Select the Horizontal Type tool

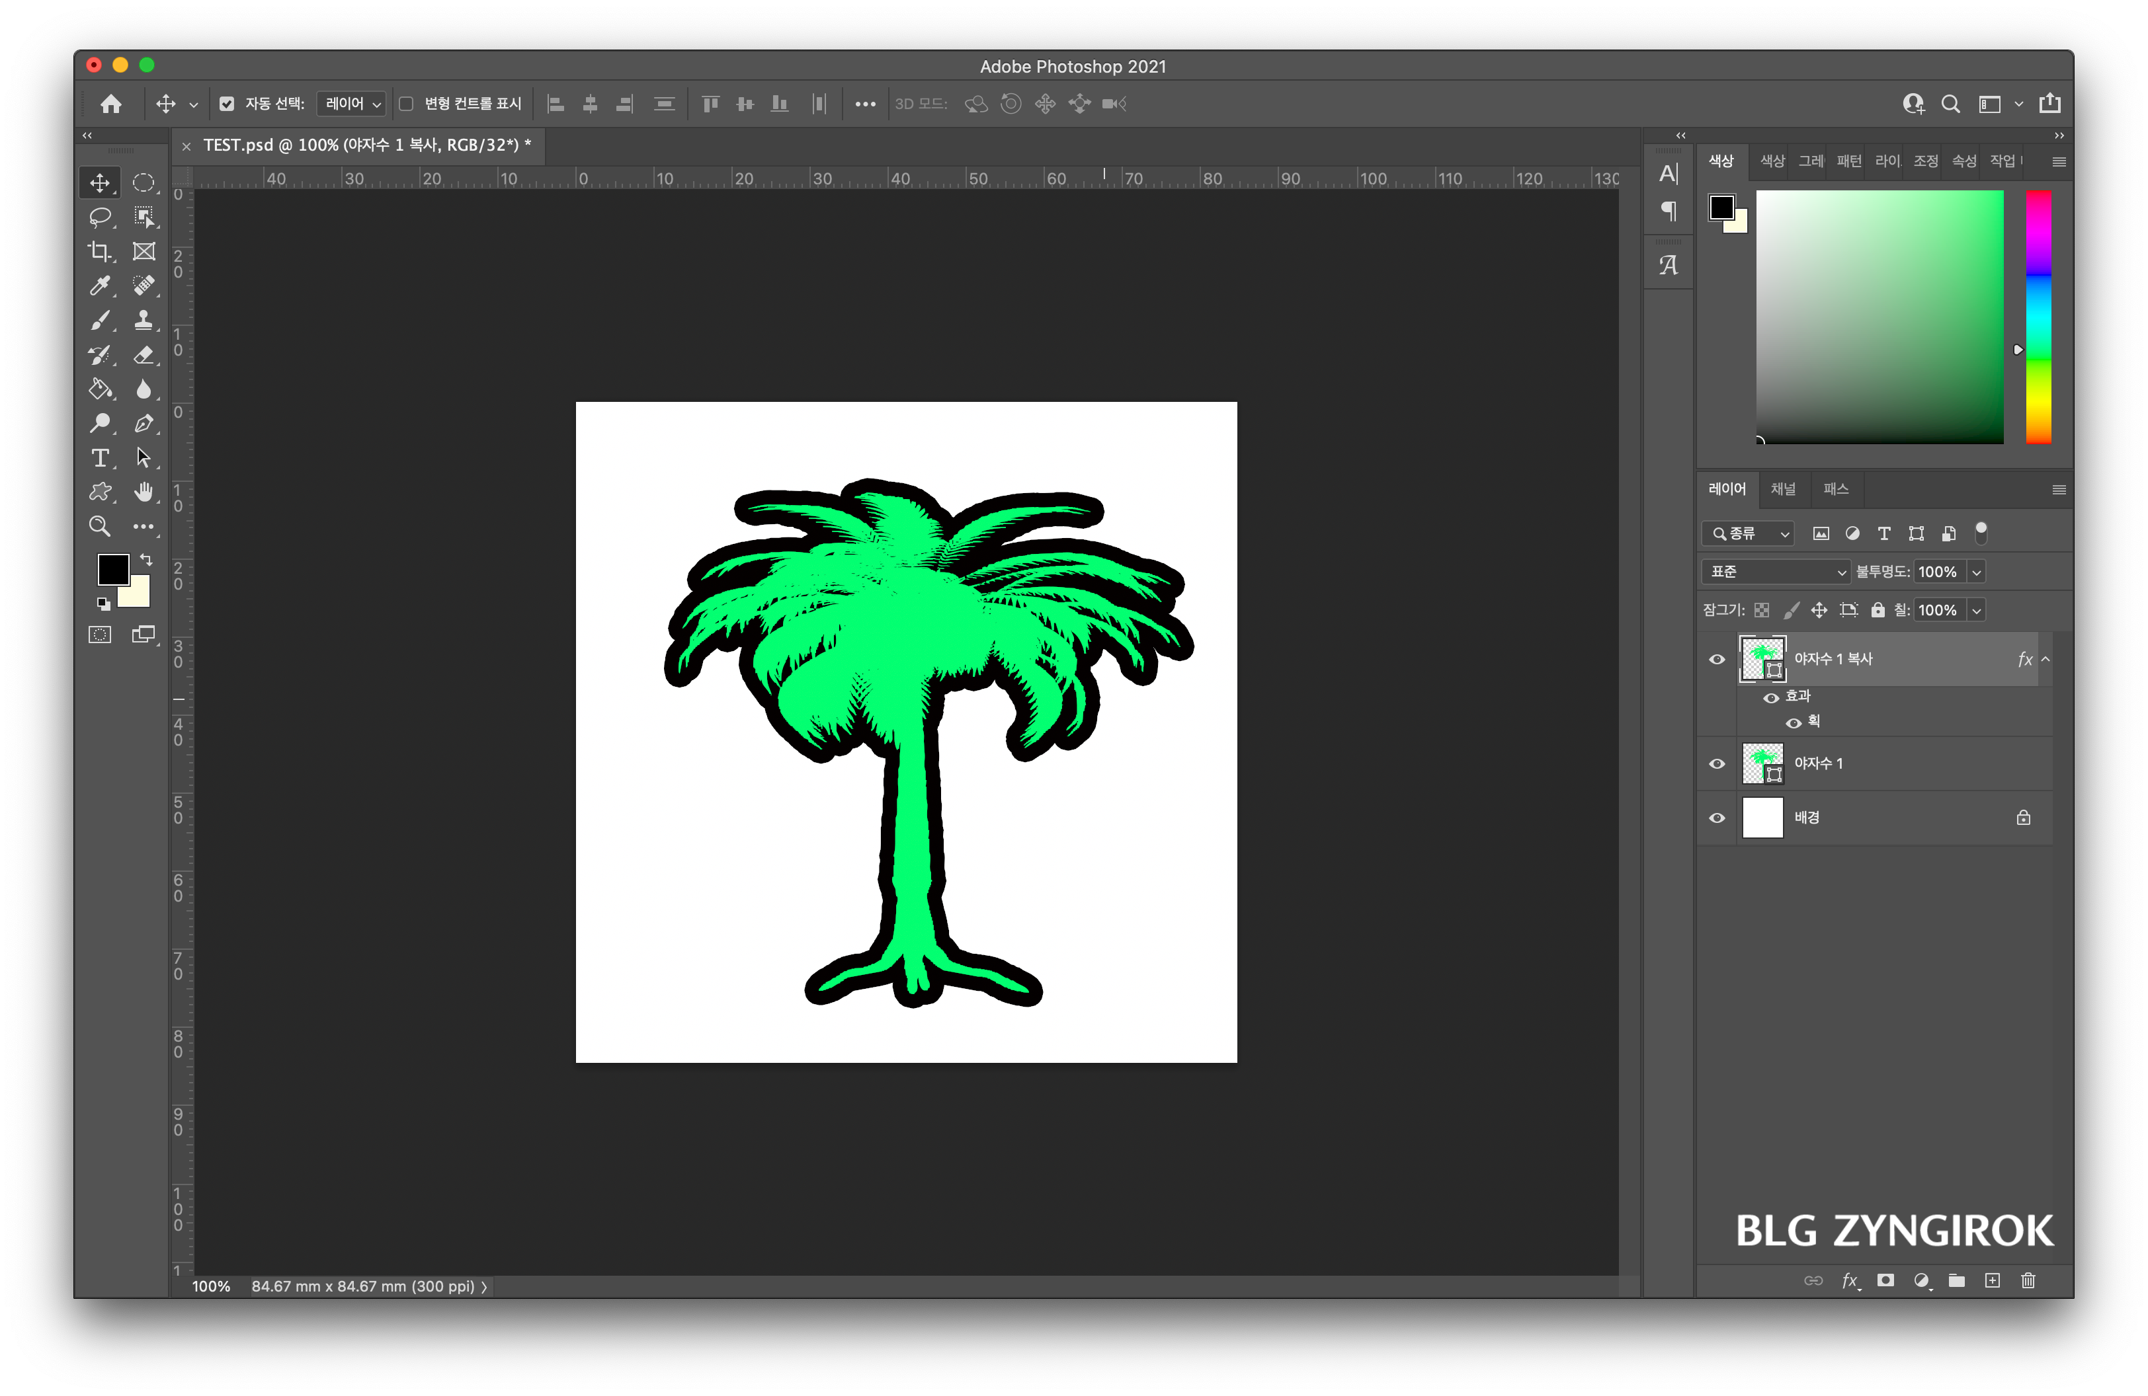(x=99, y=458)
